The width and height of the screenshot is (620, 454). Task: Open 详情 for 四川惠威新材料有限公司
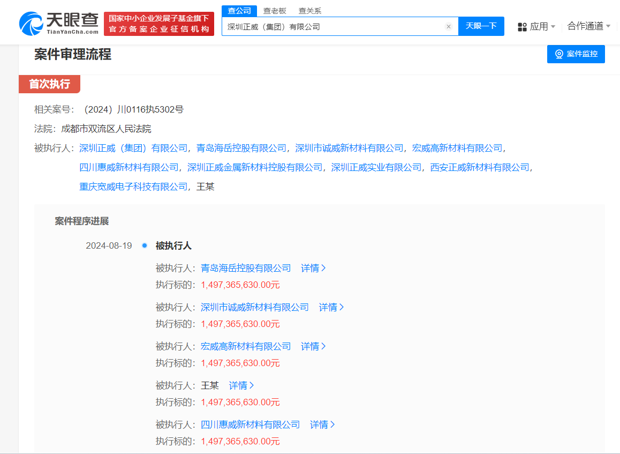pos(322,425)
